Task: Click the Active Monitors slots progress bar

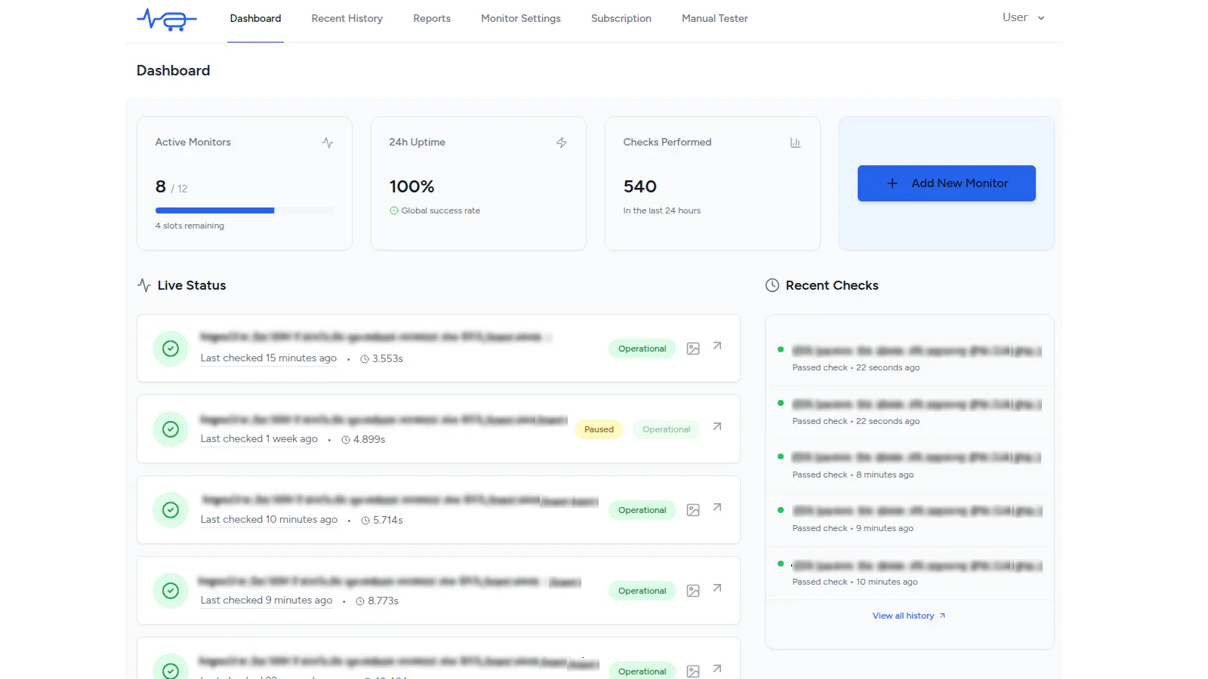Action: point(245,210)
